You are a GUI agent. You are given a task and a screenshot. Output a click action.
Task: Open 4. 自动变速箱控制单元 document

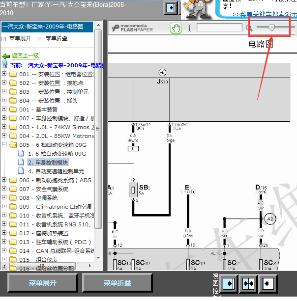(56, 171)
